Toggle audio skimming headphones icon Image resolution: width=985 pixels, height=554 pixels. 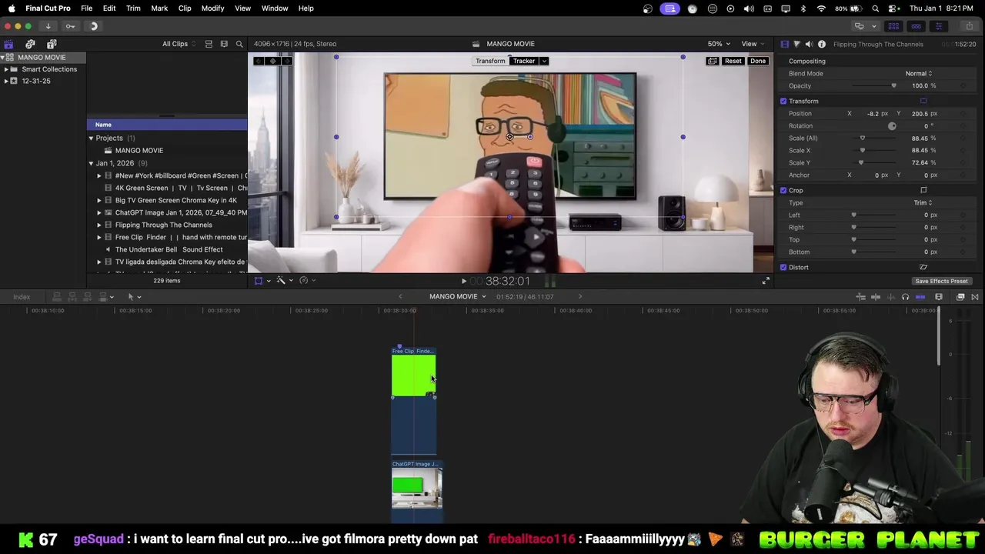pyautogui.click(x=906, y=297)
